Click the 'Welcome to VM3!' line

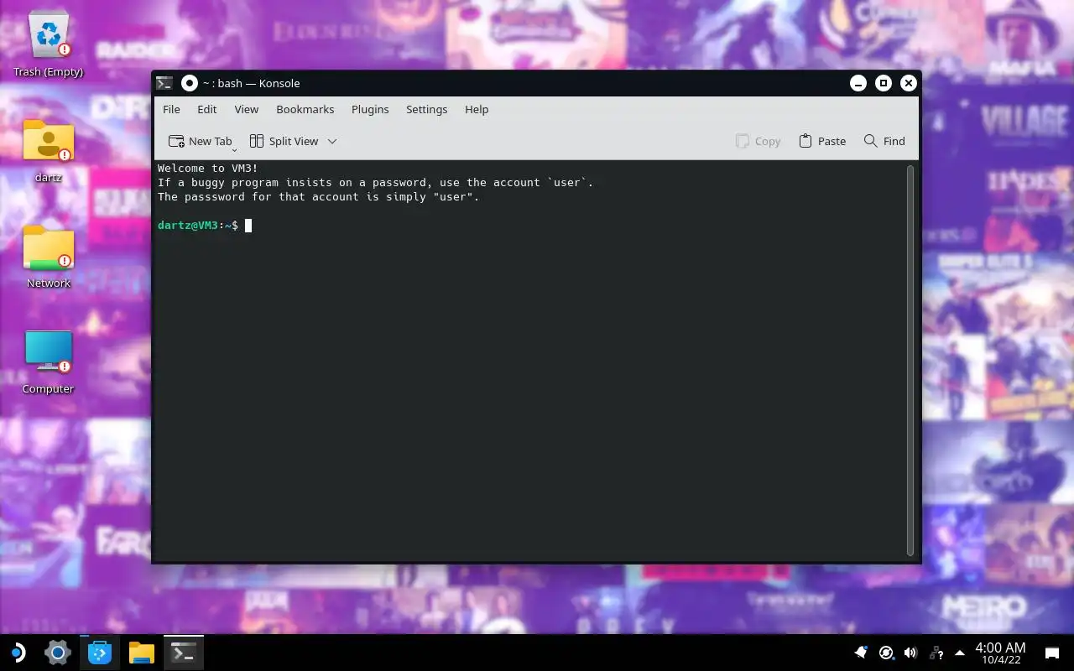tap(208, 169)
